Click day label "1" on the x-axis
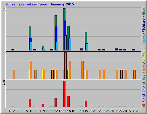Image resolution: width=147 pixels, height=114 pixels. [9, 111]
